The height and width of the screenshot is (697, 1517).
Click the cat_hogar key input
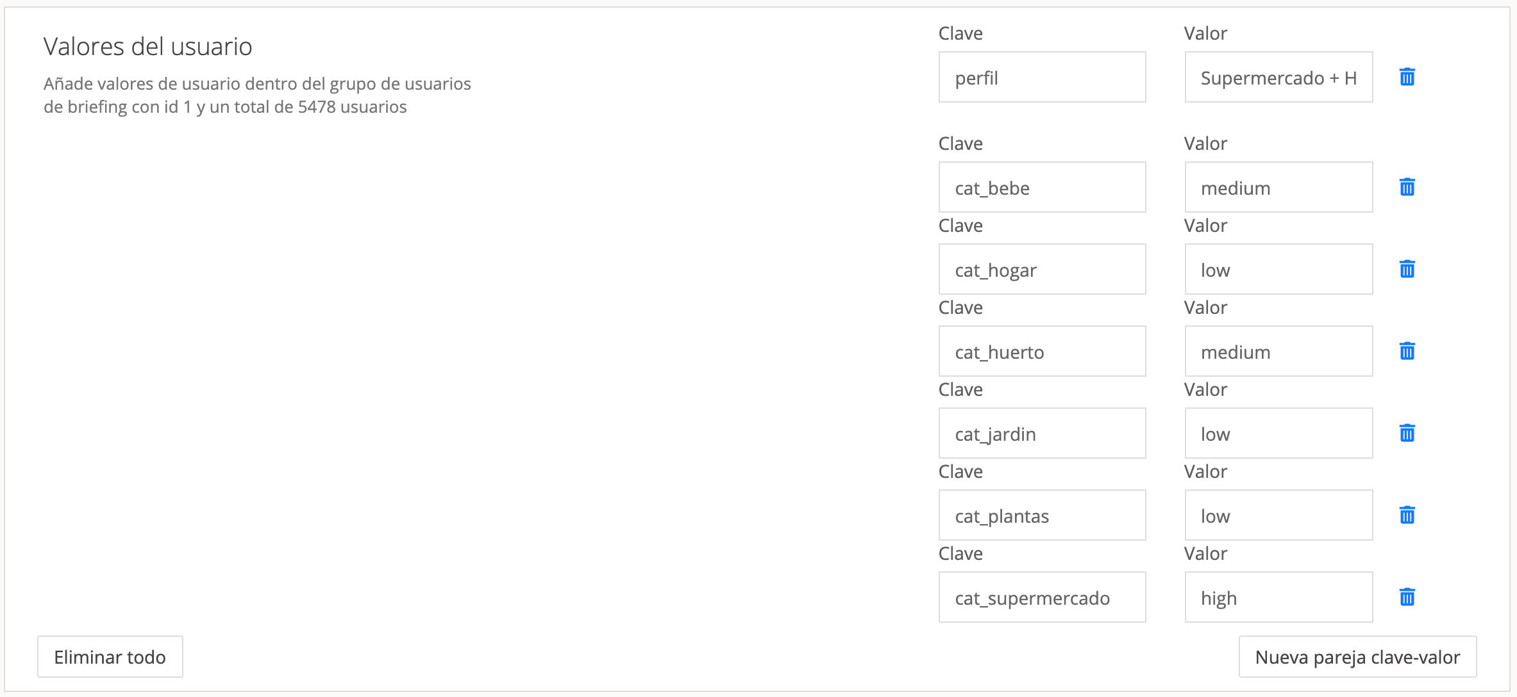pyautogui.click(x=1042, y=270)
